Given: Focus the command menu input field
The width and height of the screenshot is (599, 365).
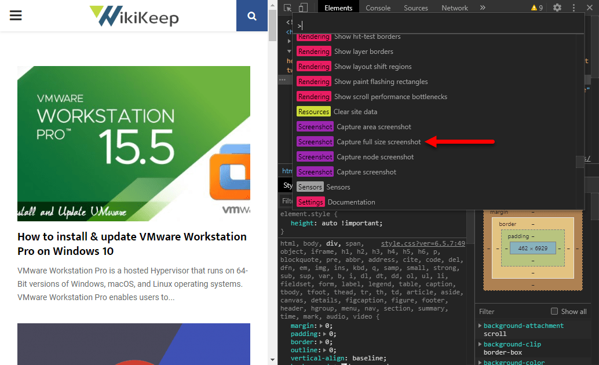Looking at the screenshot, I should point(439,25).
